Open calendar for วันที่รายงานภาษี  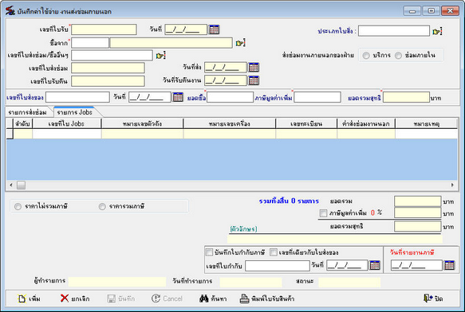[x=449, y=265]
